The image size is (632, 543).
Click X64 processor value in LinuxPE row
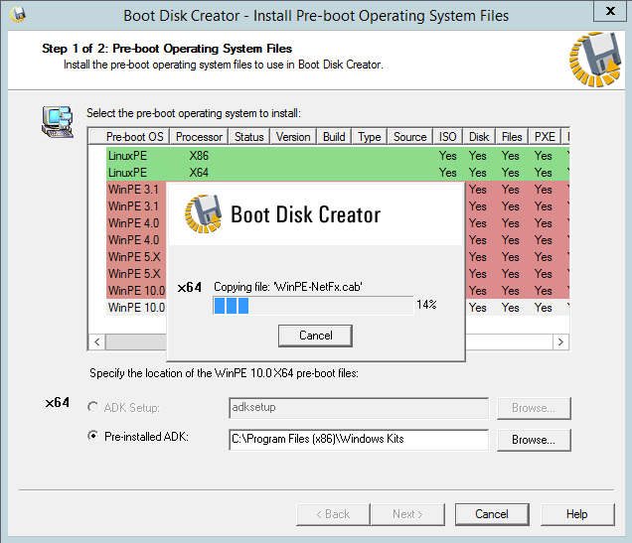click(x=199, y=173)
